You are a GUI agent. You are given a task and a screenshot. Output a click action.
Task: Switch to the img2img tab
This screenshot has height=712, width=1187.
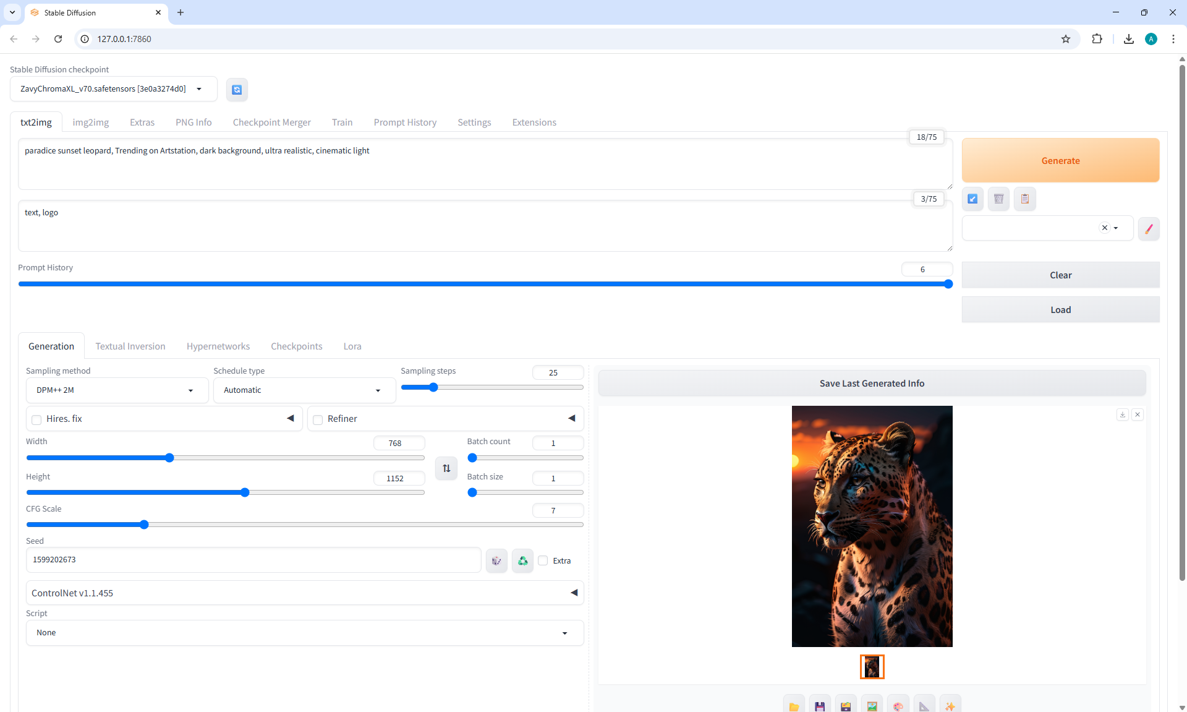pyautogui.click(x=90, y=122)
